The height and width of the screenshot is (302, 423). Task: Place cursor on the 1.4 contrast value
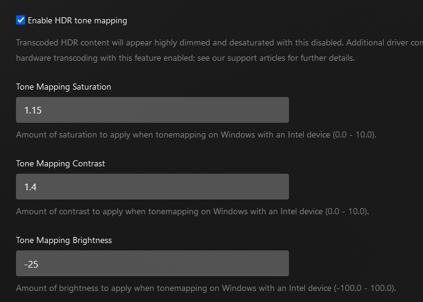click(30, 187)
